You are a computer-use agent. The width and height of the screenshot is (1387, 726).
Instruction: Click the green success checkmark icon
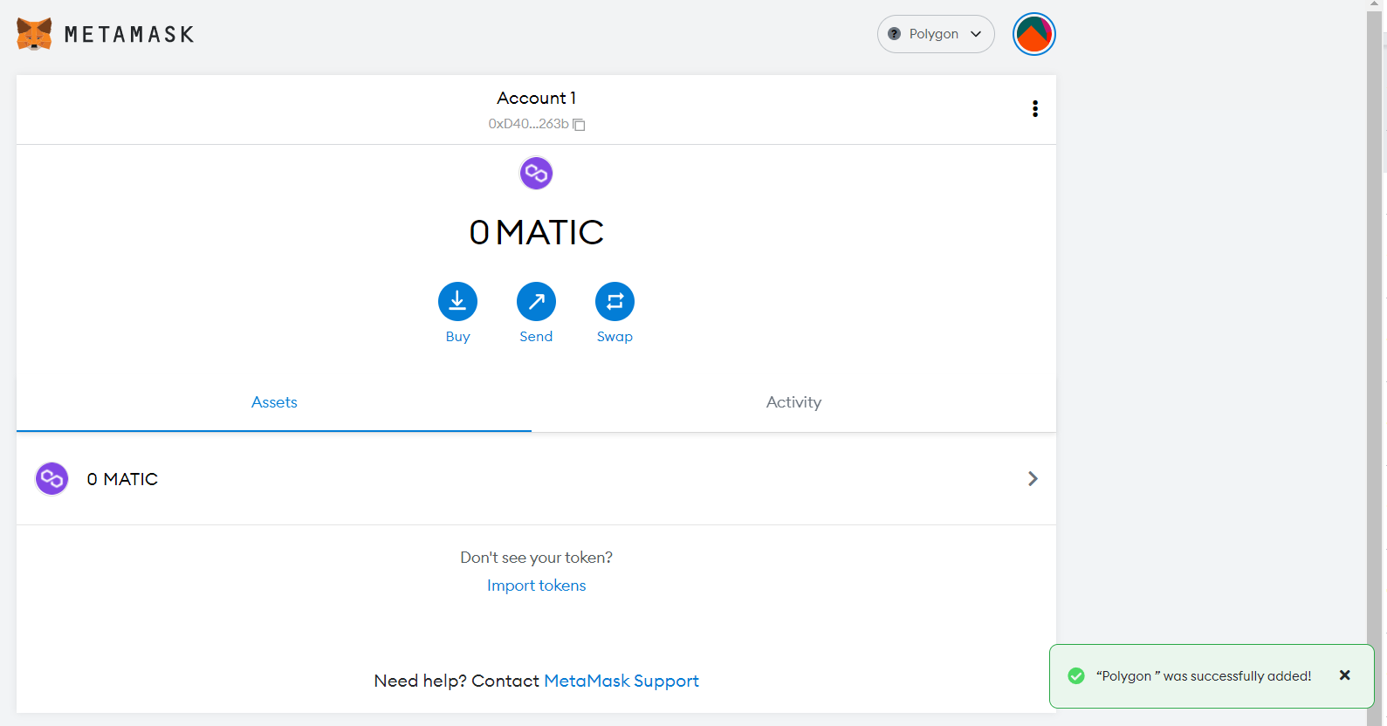click(x=1076, y=676)
